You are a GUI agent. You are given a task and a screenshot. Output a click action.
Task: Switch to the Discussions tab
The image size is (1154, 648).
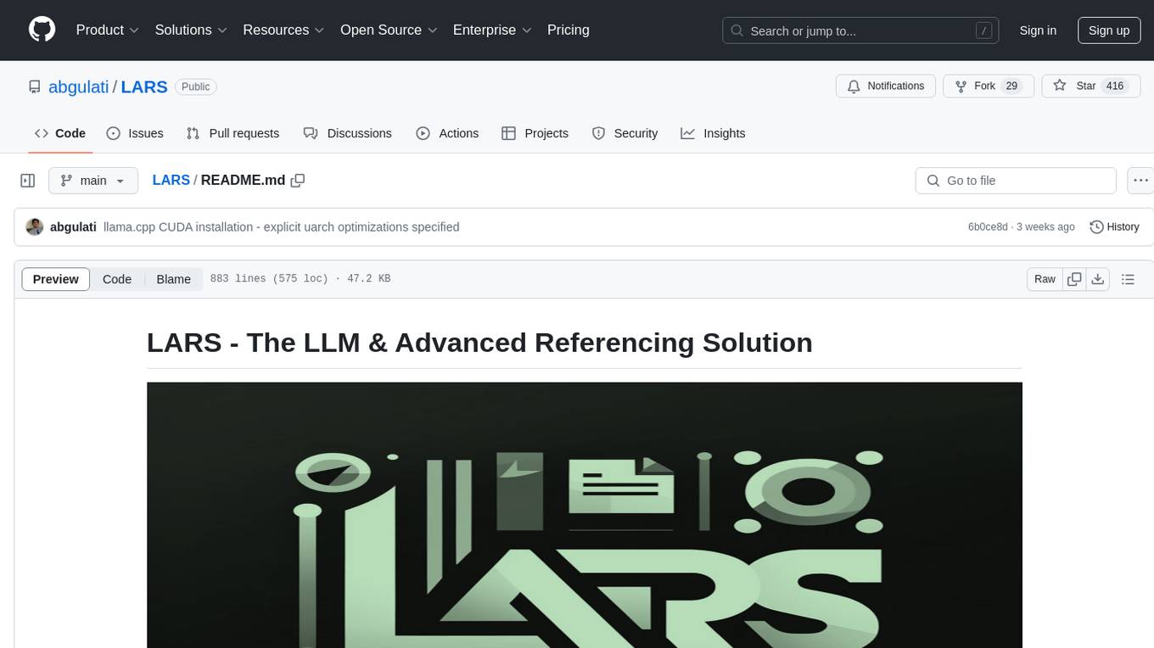click(x=348, y=133)
